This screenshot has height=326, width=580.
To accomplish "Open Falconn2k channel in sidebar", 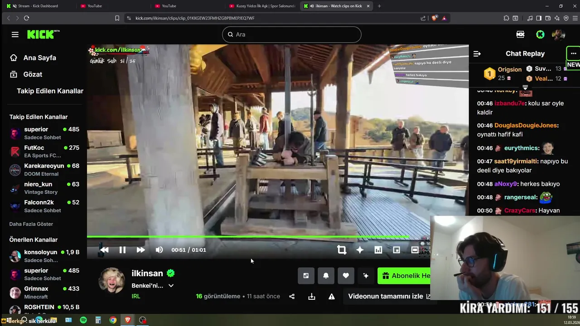I will [44, 206].
